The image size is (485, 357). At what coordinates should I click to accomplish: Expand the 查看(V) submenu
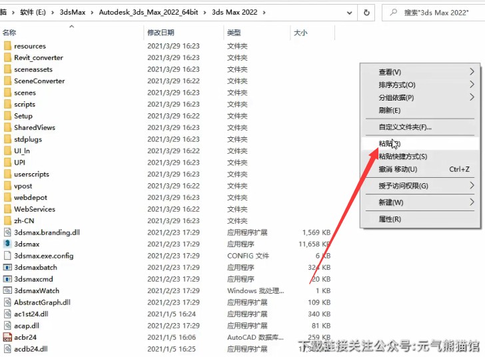point(472,72)
